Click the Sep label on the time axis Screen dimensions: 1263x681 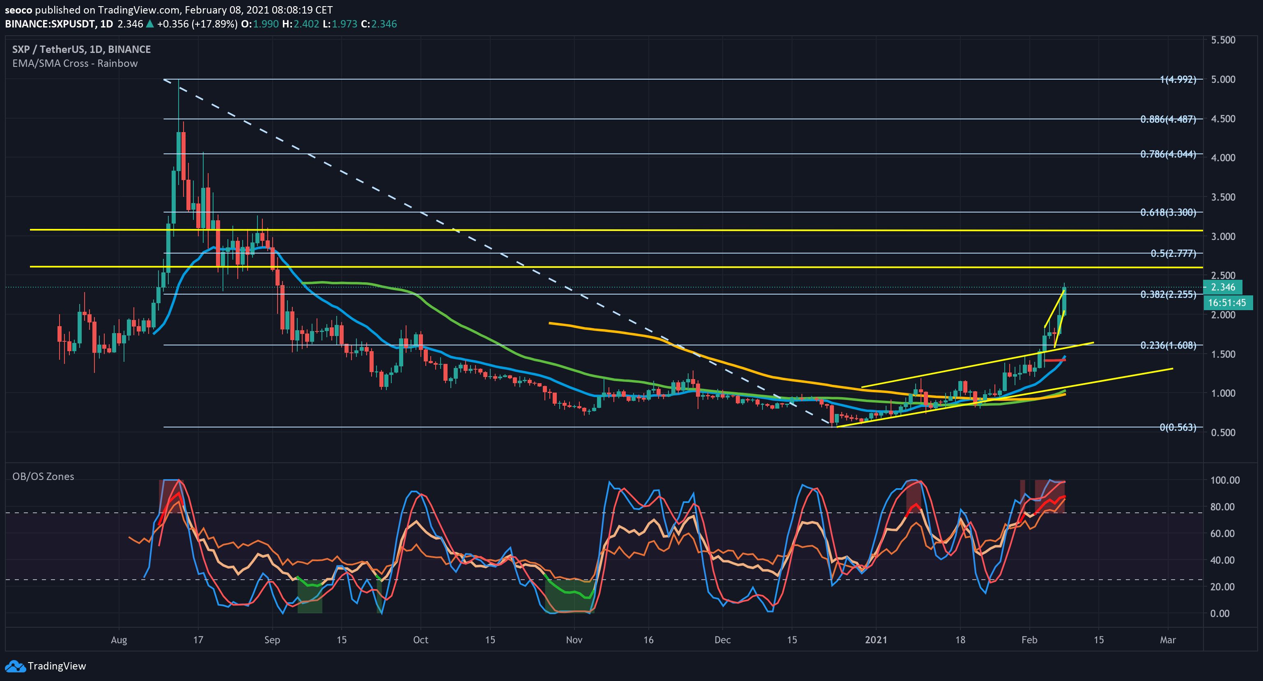[272, 640]
